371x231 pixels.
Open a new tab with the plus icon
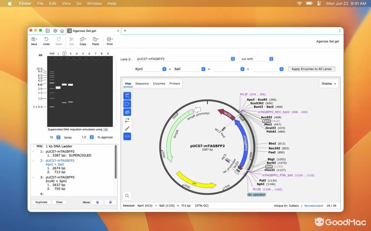125,31
